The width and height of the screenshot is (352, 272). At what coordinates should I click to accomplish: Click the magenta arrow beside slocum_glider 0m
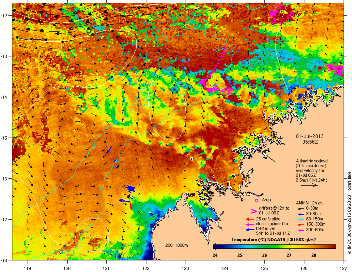click(x=250, y=224)
